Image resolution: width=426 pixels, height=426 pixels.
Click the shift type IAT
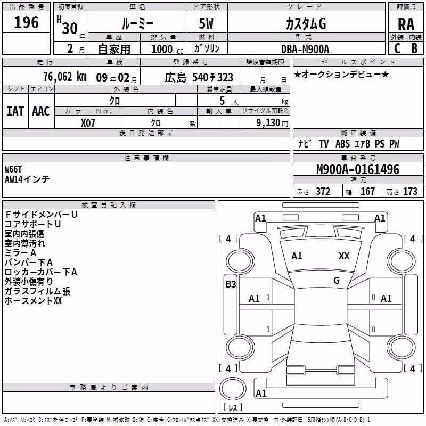click(15, 111)
